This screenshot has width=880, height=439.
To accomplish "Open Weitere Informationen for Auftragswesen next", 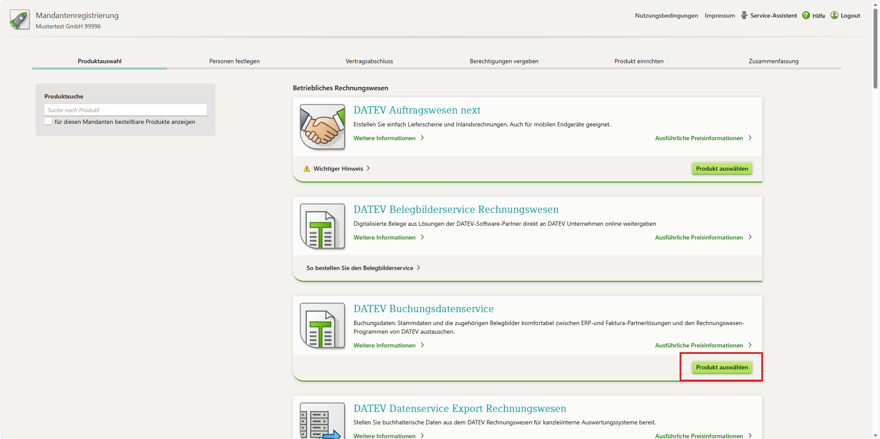I will tap(385, 138).
